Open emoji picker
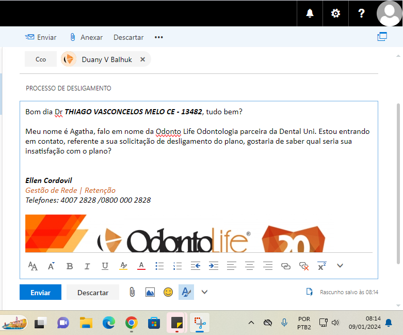This screenshot has width=403, height=335. (x=168, y=292)
